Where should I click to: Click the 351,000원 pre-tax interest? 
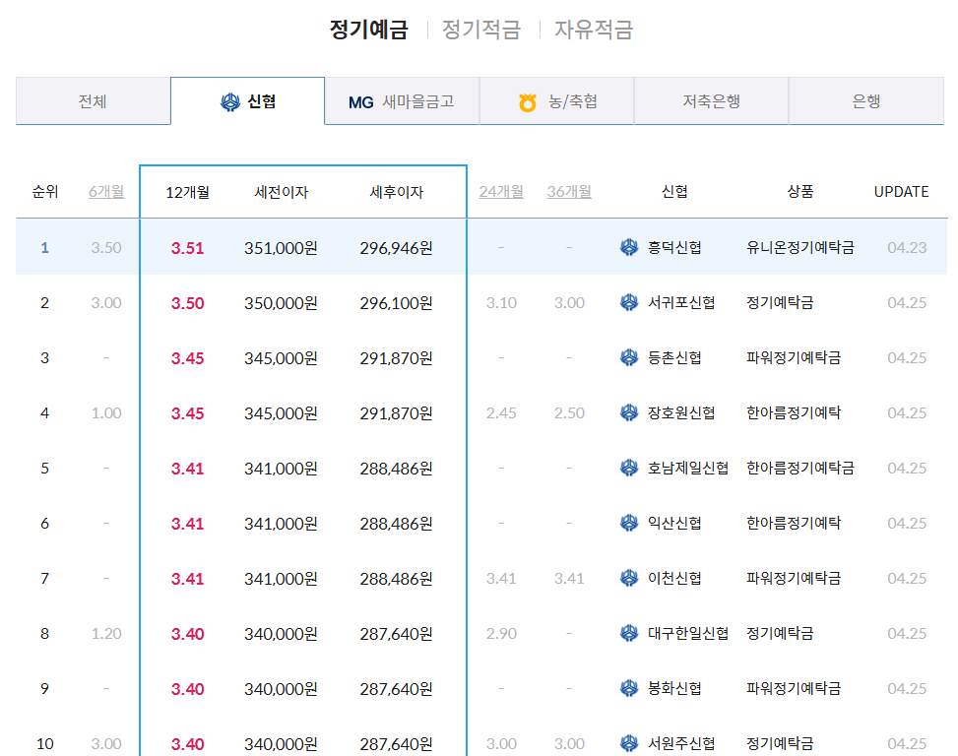(x=281, y=248)
